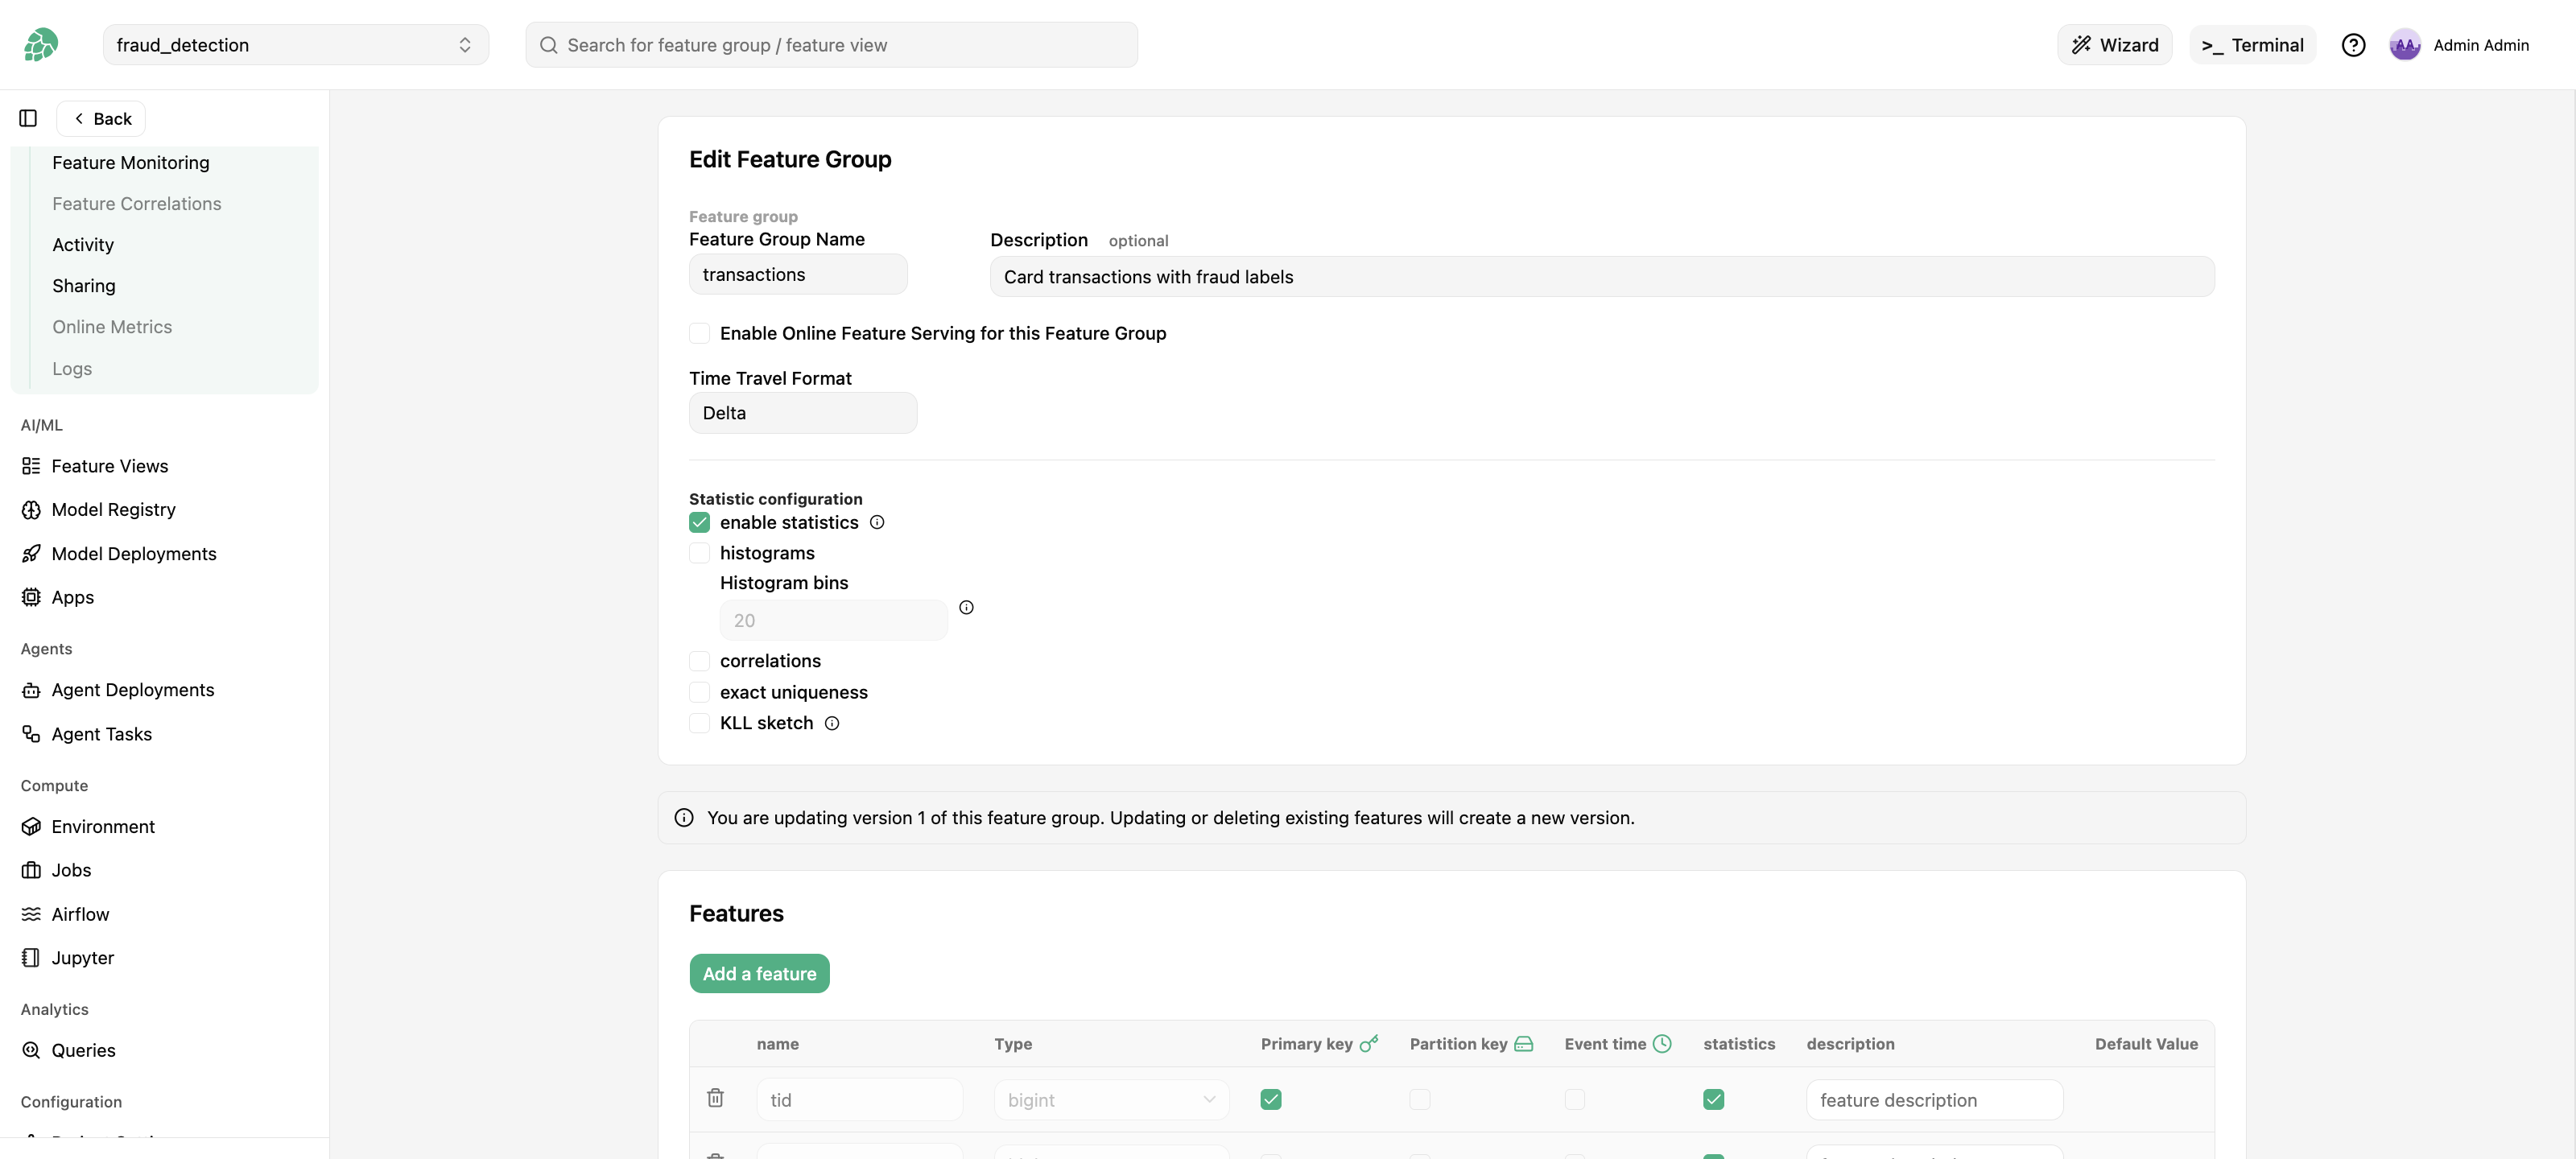Click the Environment cube icon
Image resolution: width=2576 pixels, height=1159 pixels.
pyautogui.click(x=31, y=827)
